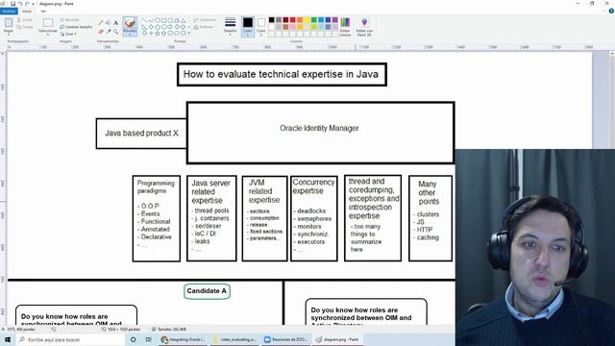Expand the shapes gallery more arrow
Viewport: 615px width, 346px height.
point(189,33)
